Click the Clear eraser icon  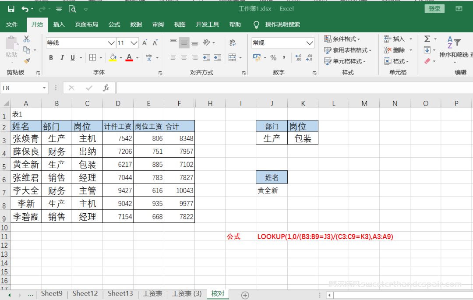click(427, 61)
